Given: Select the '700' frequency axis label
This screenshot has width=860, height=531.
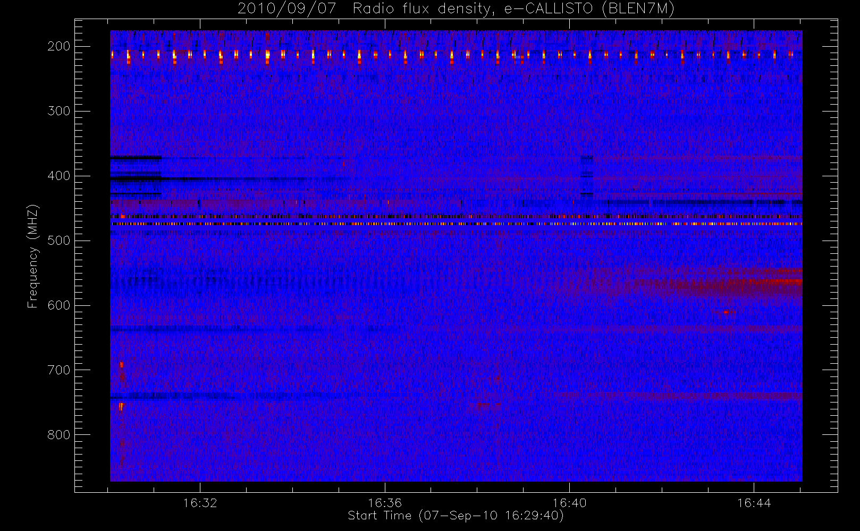Looking at the screenshot, I should tap(58, 370).
